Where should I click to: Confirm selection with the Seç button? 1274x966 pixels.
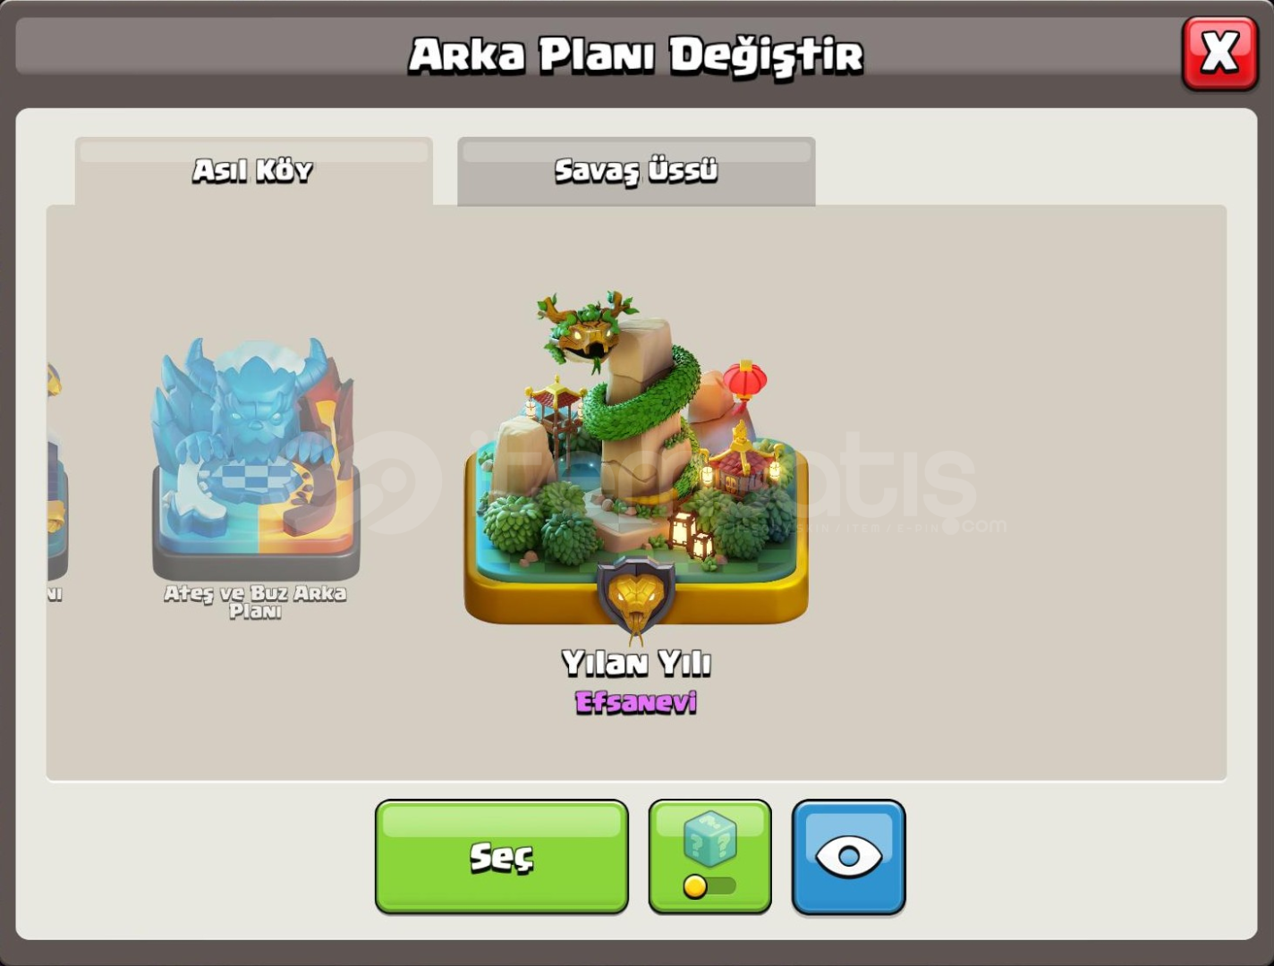(501, 857)
